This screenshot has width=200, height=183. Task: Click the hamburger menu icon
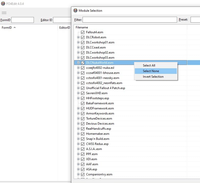coord(4,13)
